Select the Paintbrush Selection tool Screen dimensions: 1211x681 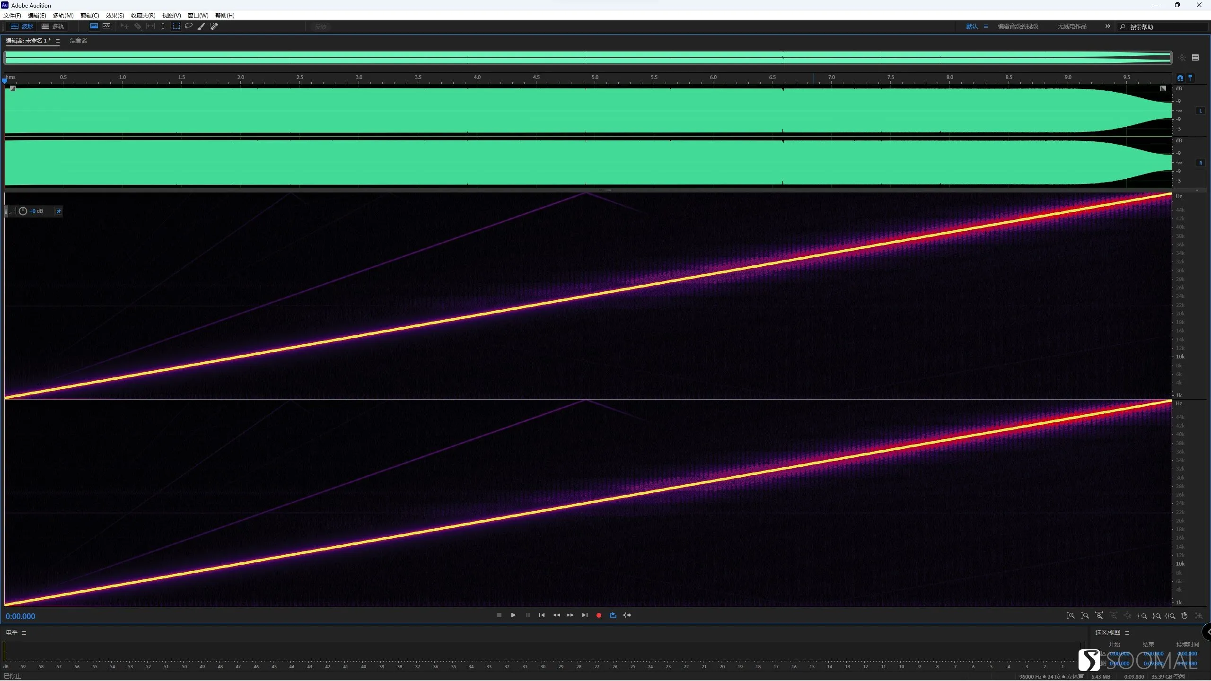coord(201,26)
